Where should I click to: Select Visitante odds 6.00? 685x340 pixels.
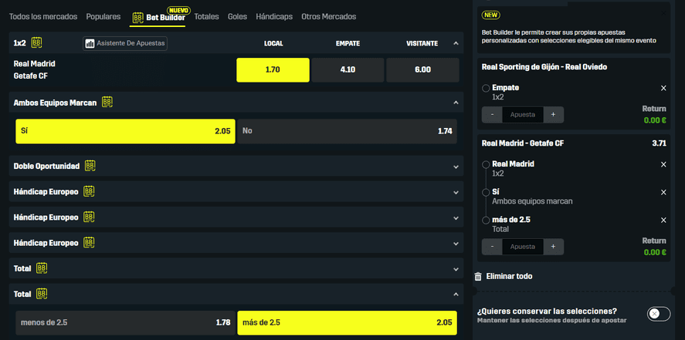(423, 69)
